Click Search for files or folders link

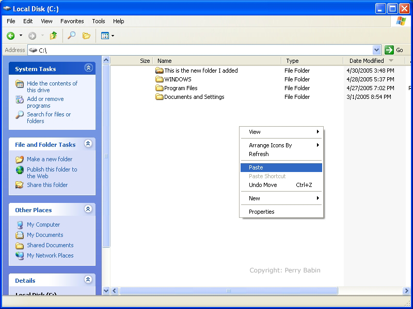click(x=49, y=118)
